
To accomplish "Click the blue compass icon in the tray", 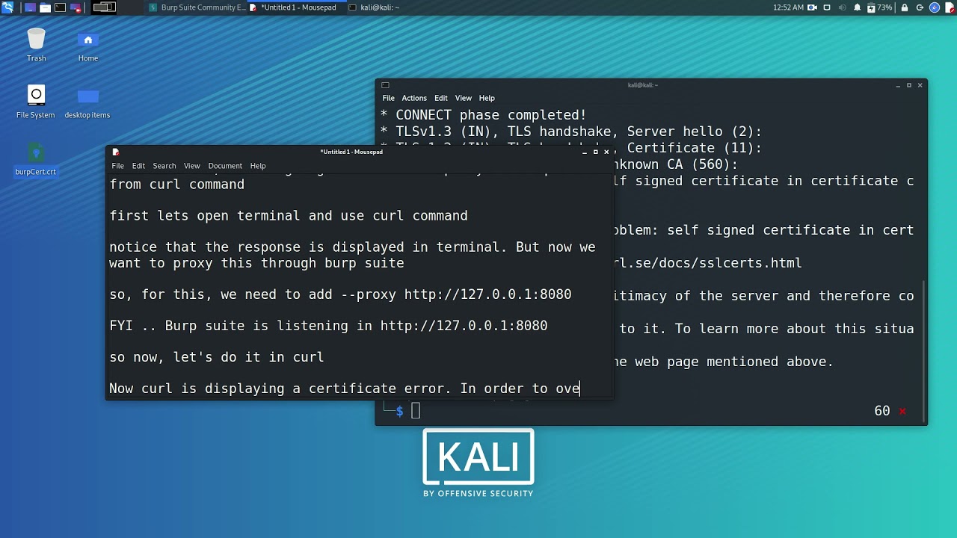I will 935,7.
